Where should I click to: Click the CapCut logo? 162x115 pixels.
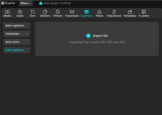(x=8, y=3)
